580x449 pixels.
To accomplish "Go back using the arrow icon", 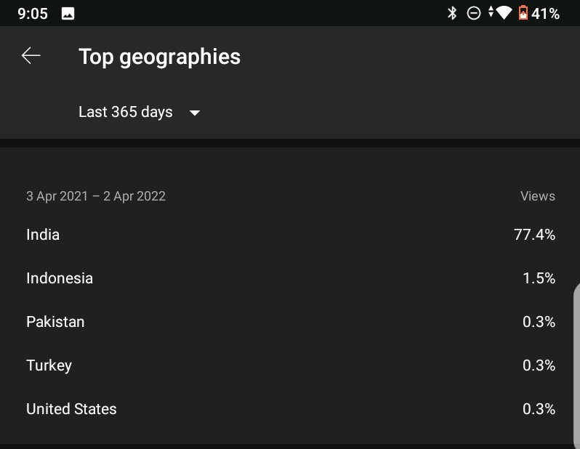I will tap(31, 56).
